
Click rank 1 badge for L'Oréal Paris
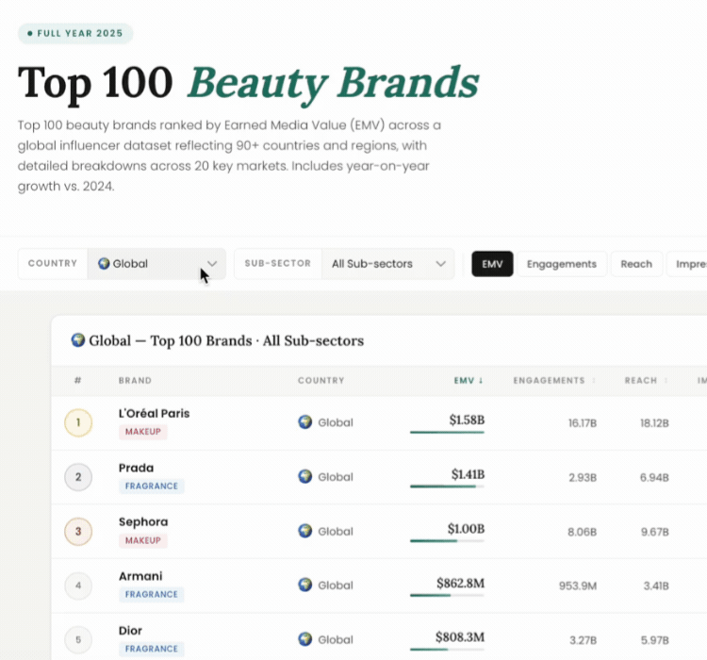click(78, 422)
